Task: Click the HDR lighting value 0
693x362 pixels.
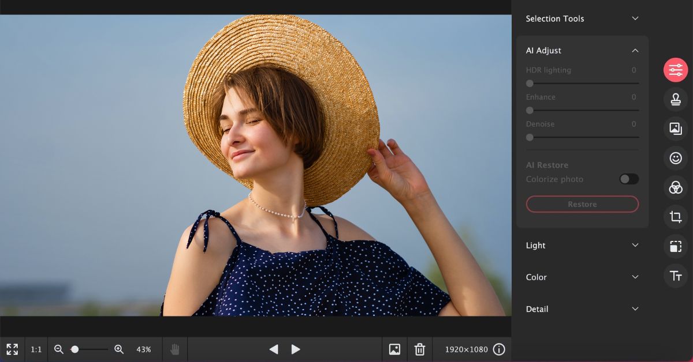Action: (634, 70)
